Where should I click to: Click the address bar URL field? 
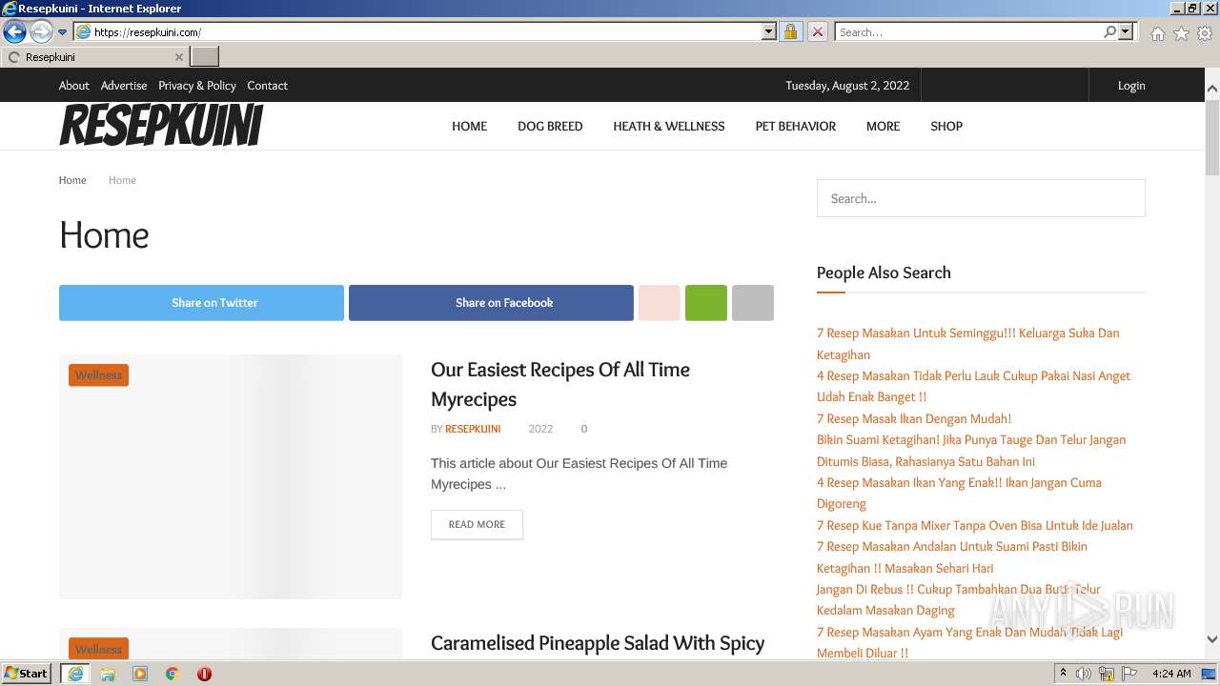click(x=417, y=32)
